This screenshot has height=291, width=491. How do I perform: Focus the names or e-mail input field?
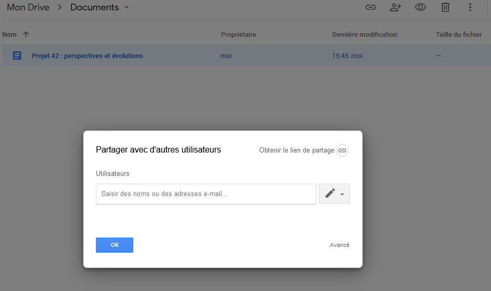click(206, 194)
